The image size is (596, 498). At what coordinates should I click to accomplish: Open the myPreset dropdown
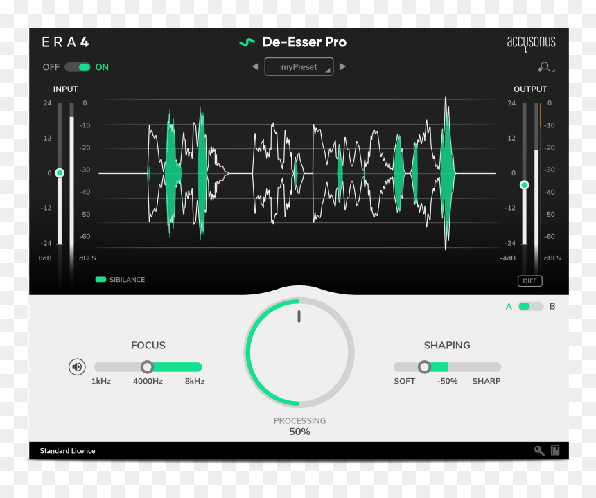299,67
